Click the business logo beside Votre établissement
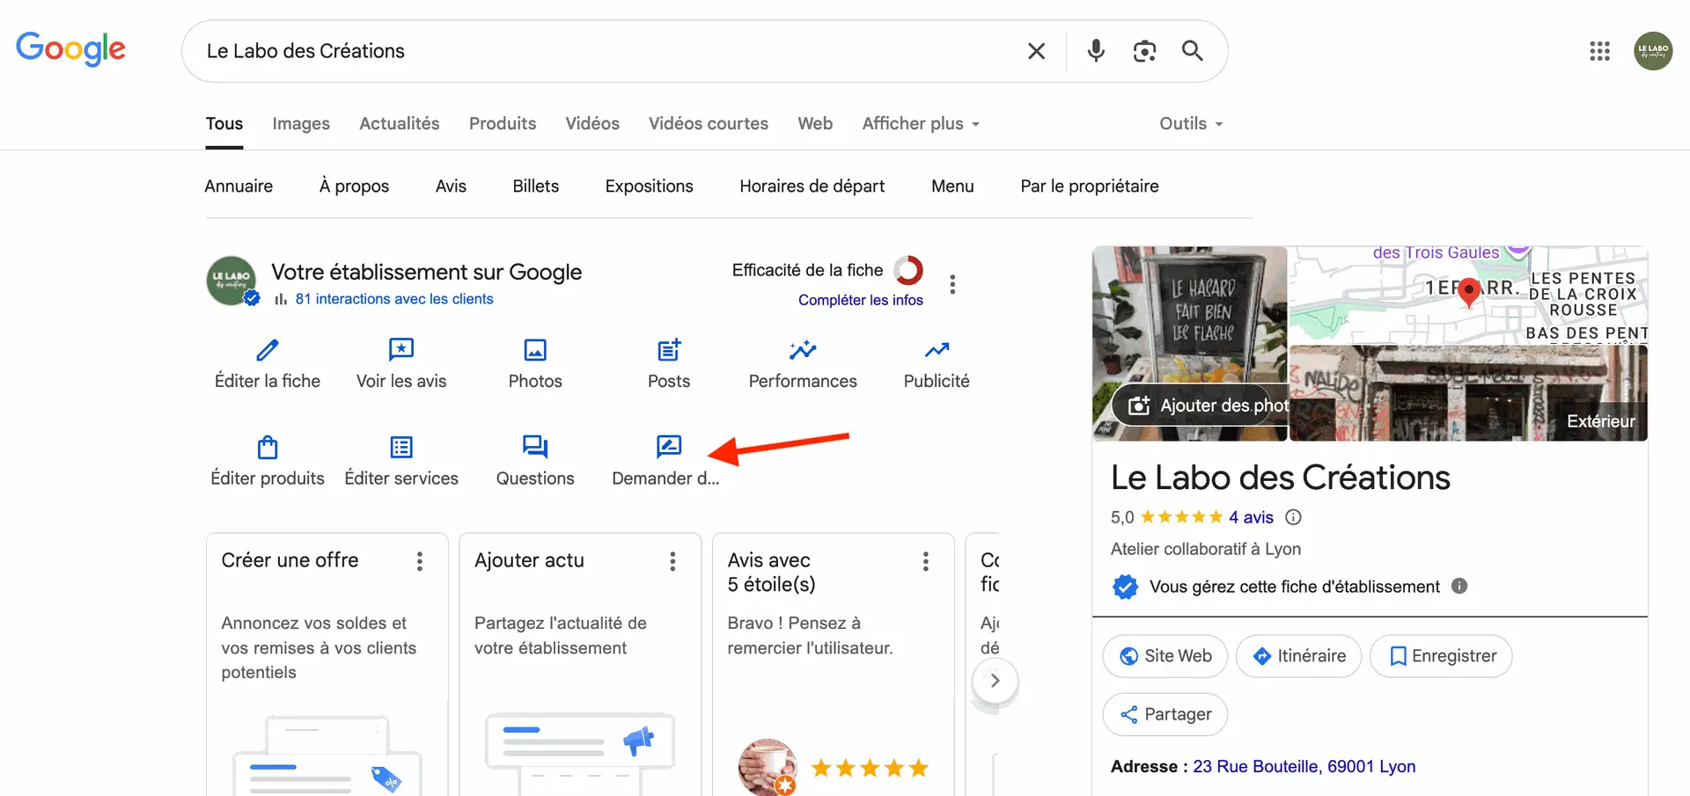The width and height of the screenshot is (1690, 796). tap(231, 281)
